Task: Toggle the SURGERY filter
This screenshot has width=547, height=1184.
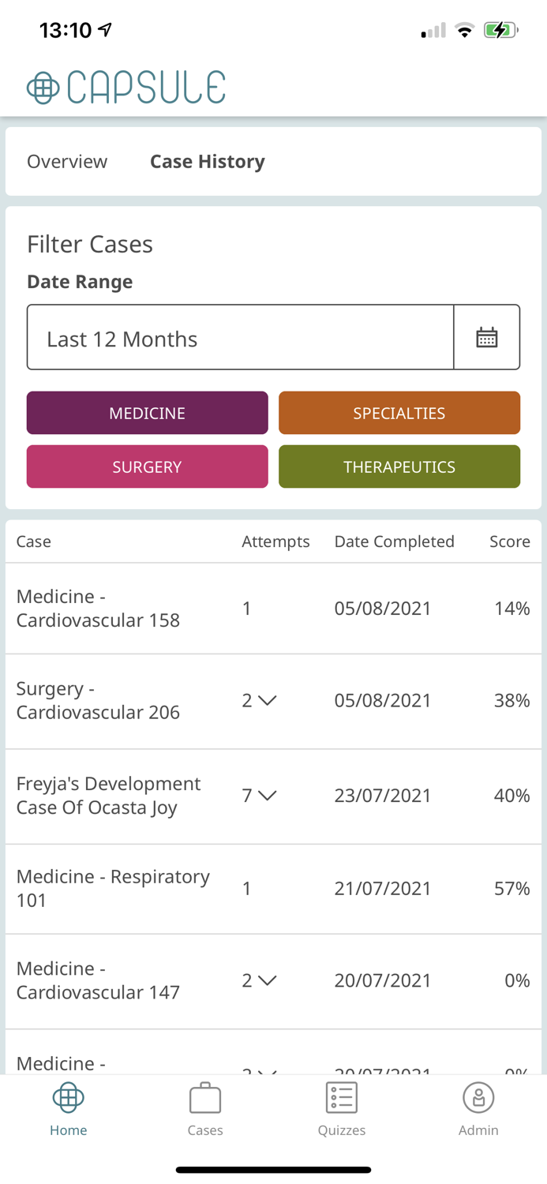Action: (x=147, y=466)
